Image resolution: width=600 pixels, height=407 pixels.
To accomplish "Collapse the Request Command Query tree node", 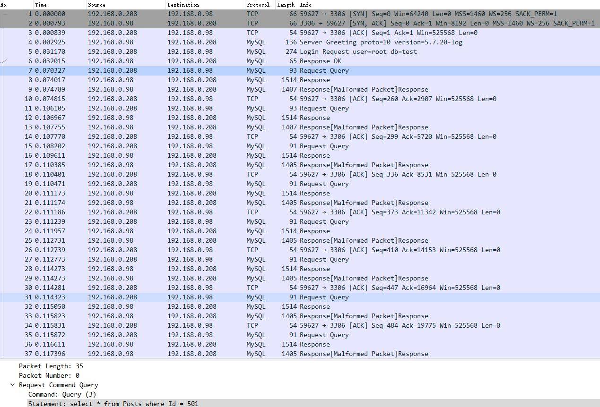I will (x=13, y=385).
